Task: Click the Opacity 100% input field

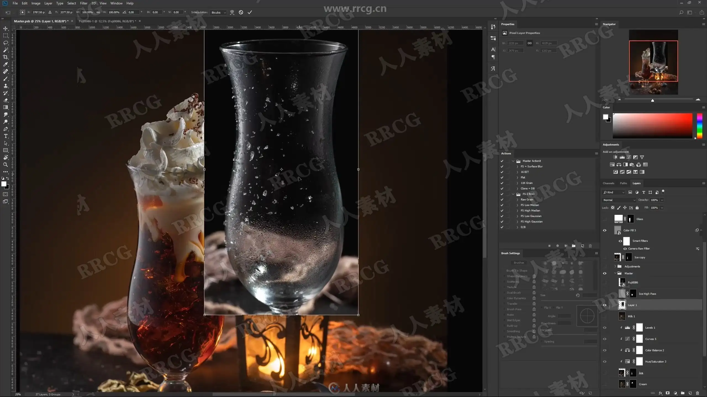Action: point(654,200)
